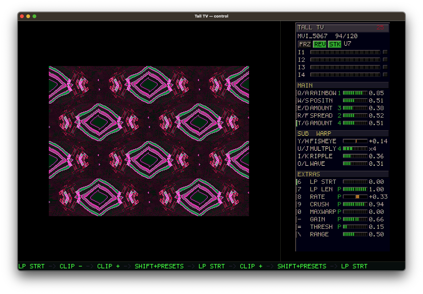Click the small square indicator beside the I1 meter
The height and width of the screenshot is (294, 423).
(x=385, y=52)
